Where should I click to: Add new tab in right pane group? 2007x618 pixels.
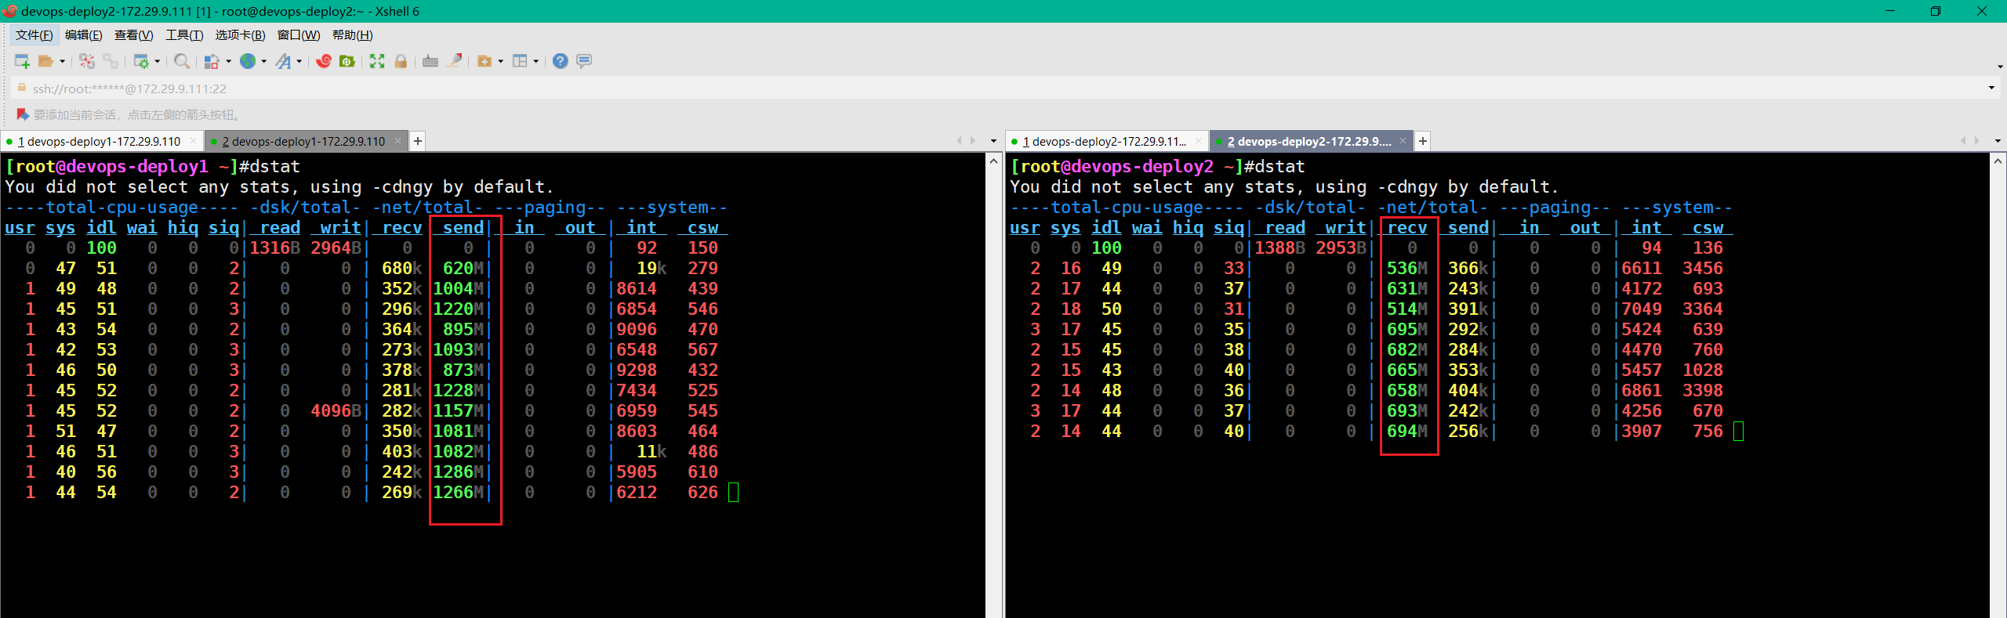[x=1423, y=141]
